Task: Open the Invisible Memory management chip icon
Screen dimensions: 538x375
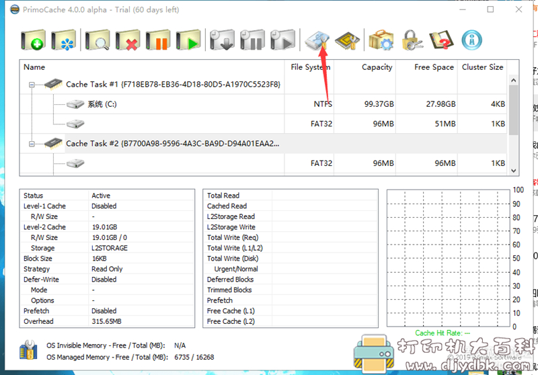Action: 347,40
